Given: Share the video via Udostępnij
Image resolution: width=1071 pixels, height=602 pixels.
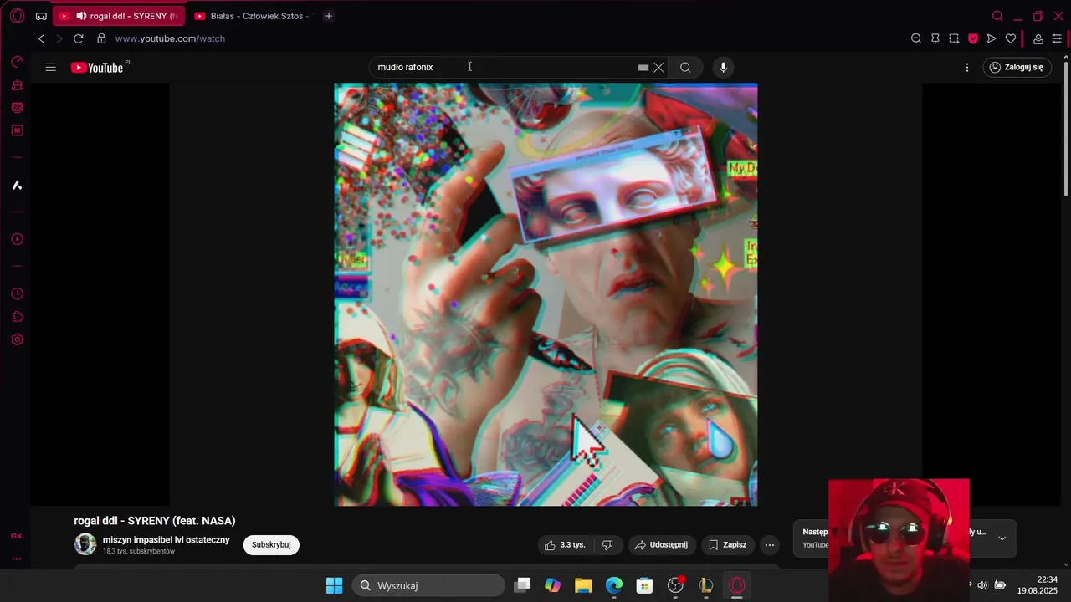Looking at the screenshot, I should click(661, 544).
